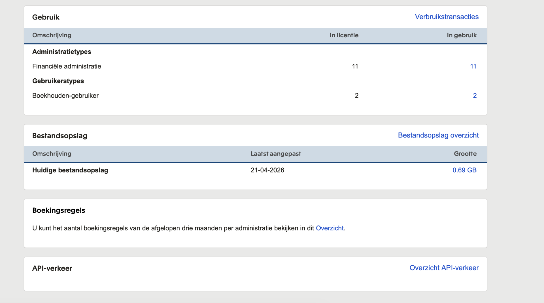The image size is (544, 303).
Task: Click Omschrijving column header in Bestandsopslag table
Action: click(52, 154)
